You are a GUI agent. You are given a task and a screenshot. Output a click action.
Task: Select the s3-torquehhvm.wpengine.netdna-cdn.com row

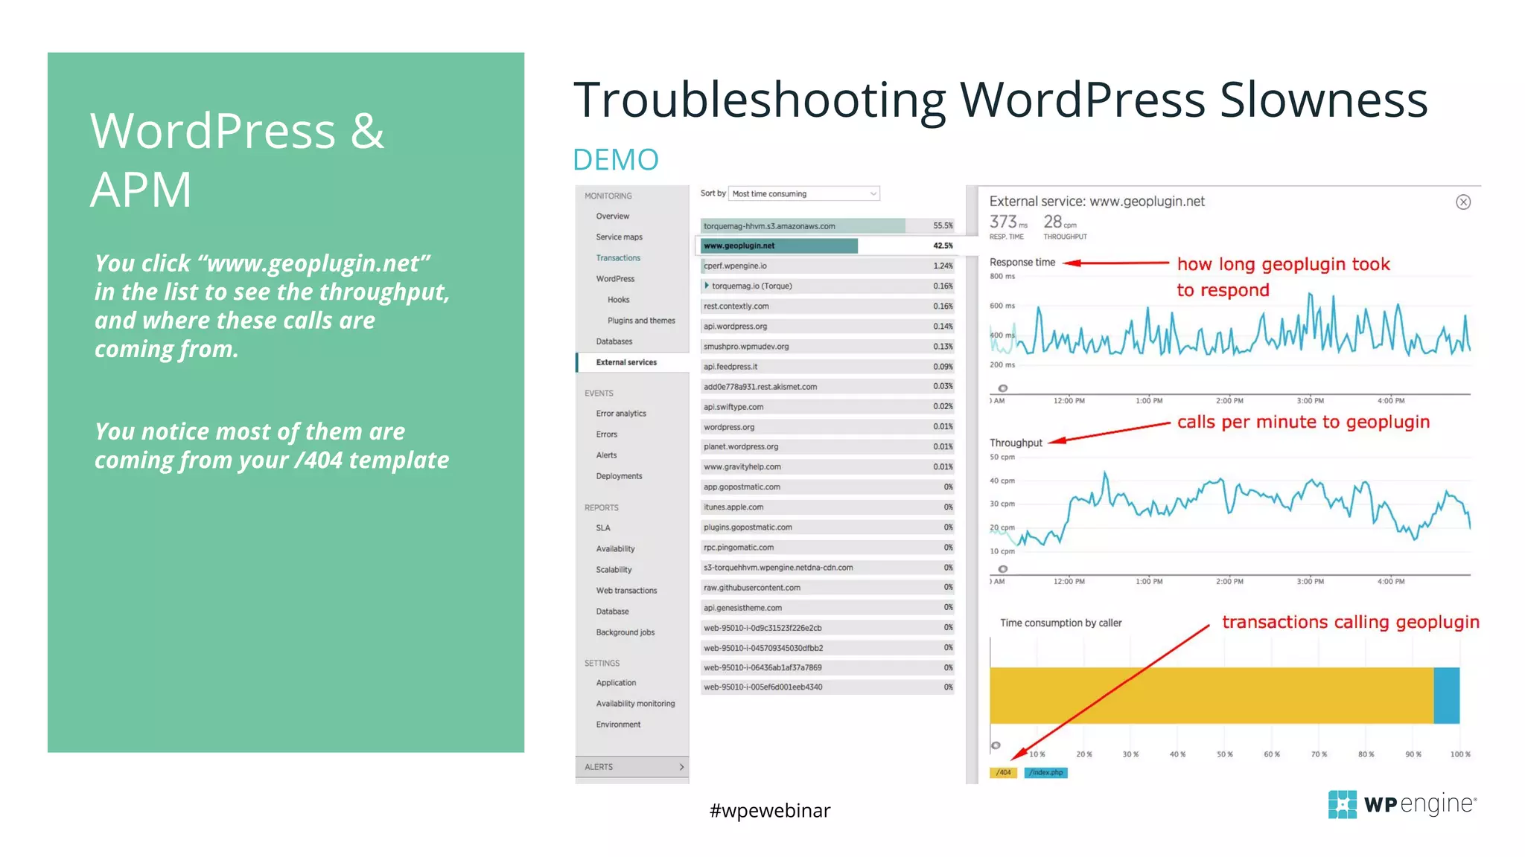pos(827,567)
